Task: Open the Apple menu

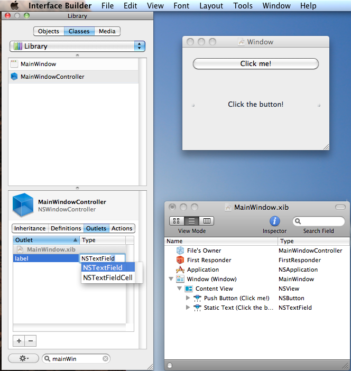Action: click(15, 5)
